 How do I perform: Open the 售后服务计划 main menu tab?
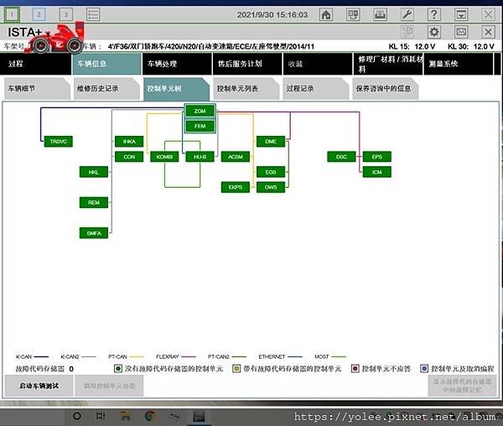pyautogui.click(x=247, y=64)
